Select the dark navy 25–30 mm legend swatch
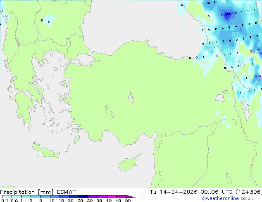 point(83,197)
